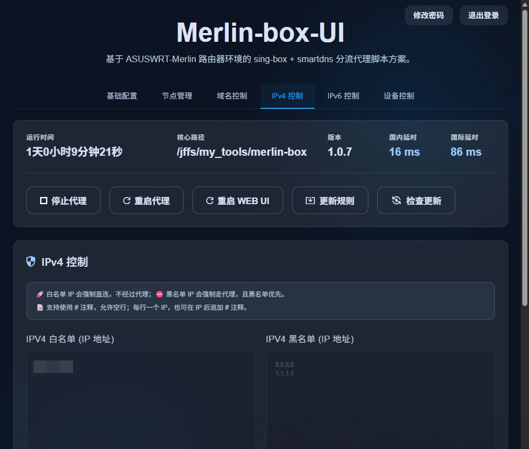The height and width of the screenshot is (449, 529).
Task: Click the memo icon before 支持使用 # 注释
Action: coord(40,308)
